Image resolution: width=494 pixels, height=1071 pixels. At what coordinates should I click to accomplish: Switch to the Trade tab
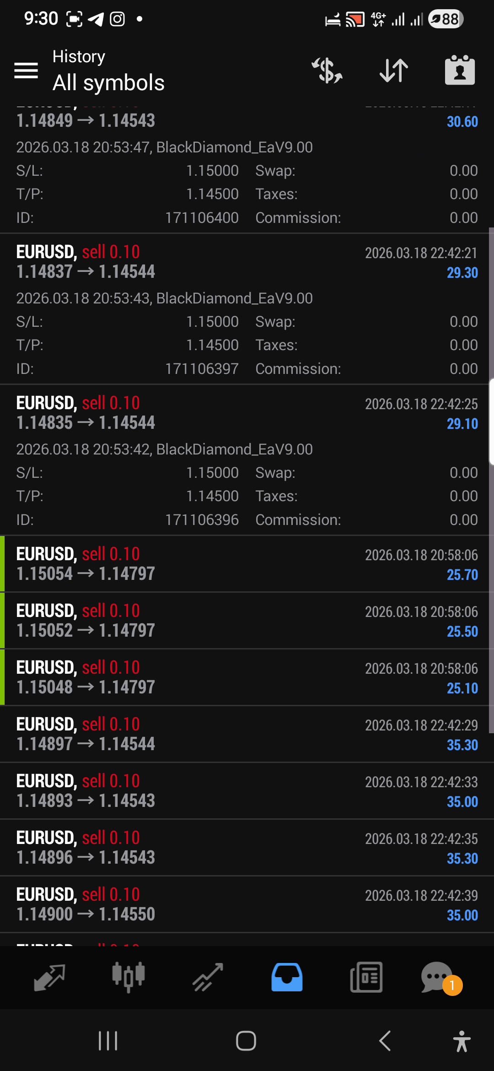(x=208, y=977)
